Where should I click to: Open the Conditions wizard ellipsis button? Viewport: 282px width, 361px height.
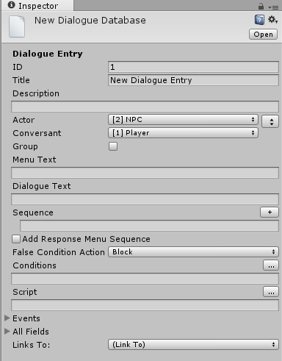pyautogui.click(x=271, y=265)
